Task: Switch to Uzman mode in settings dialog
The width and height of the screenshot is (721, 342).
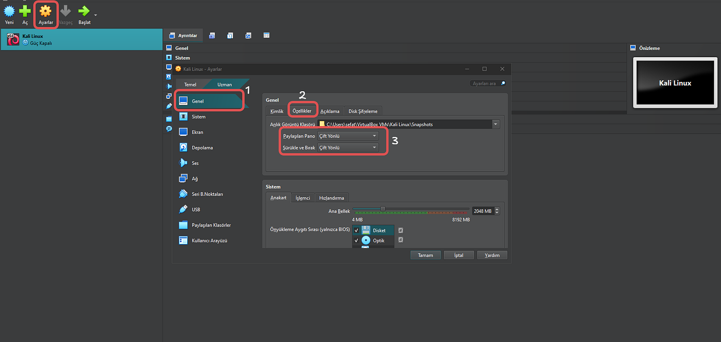Action: pos(225,84)
